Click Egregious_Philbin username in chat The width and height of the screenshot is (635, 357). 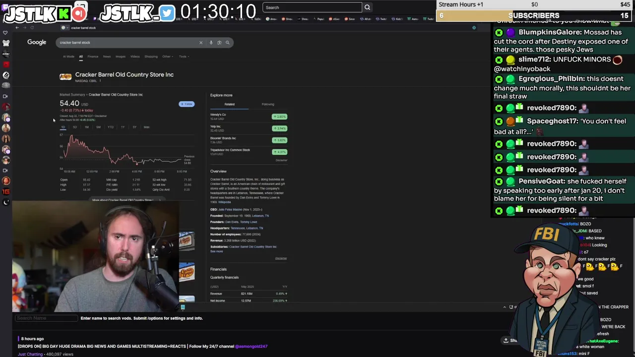(551, 79)
